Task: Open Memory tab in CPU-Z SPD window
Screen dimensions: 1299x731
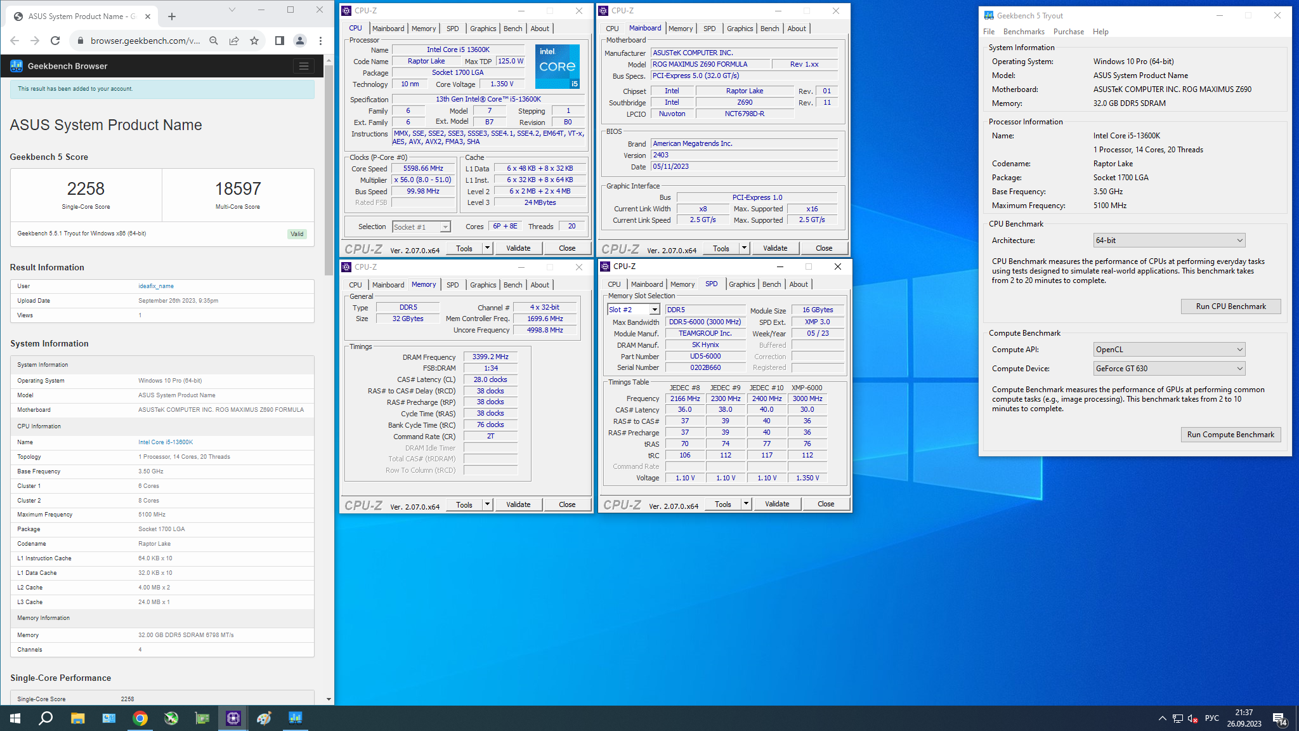Action: click(682, 284)
